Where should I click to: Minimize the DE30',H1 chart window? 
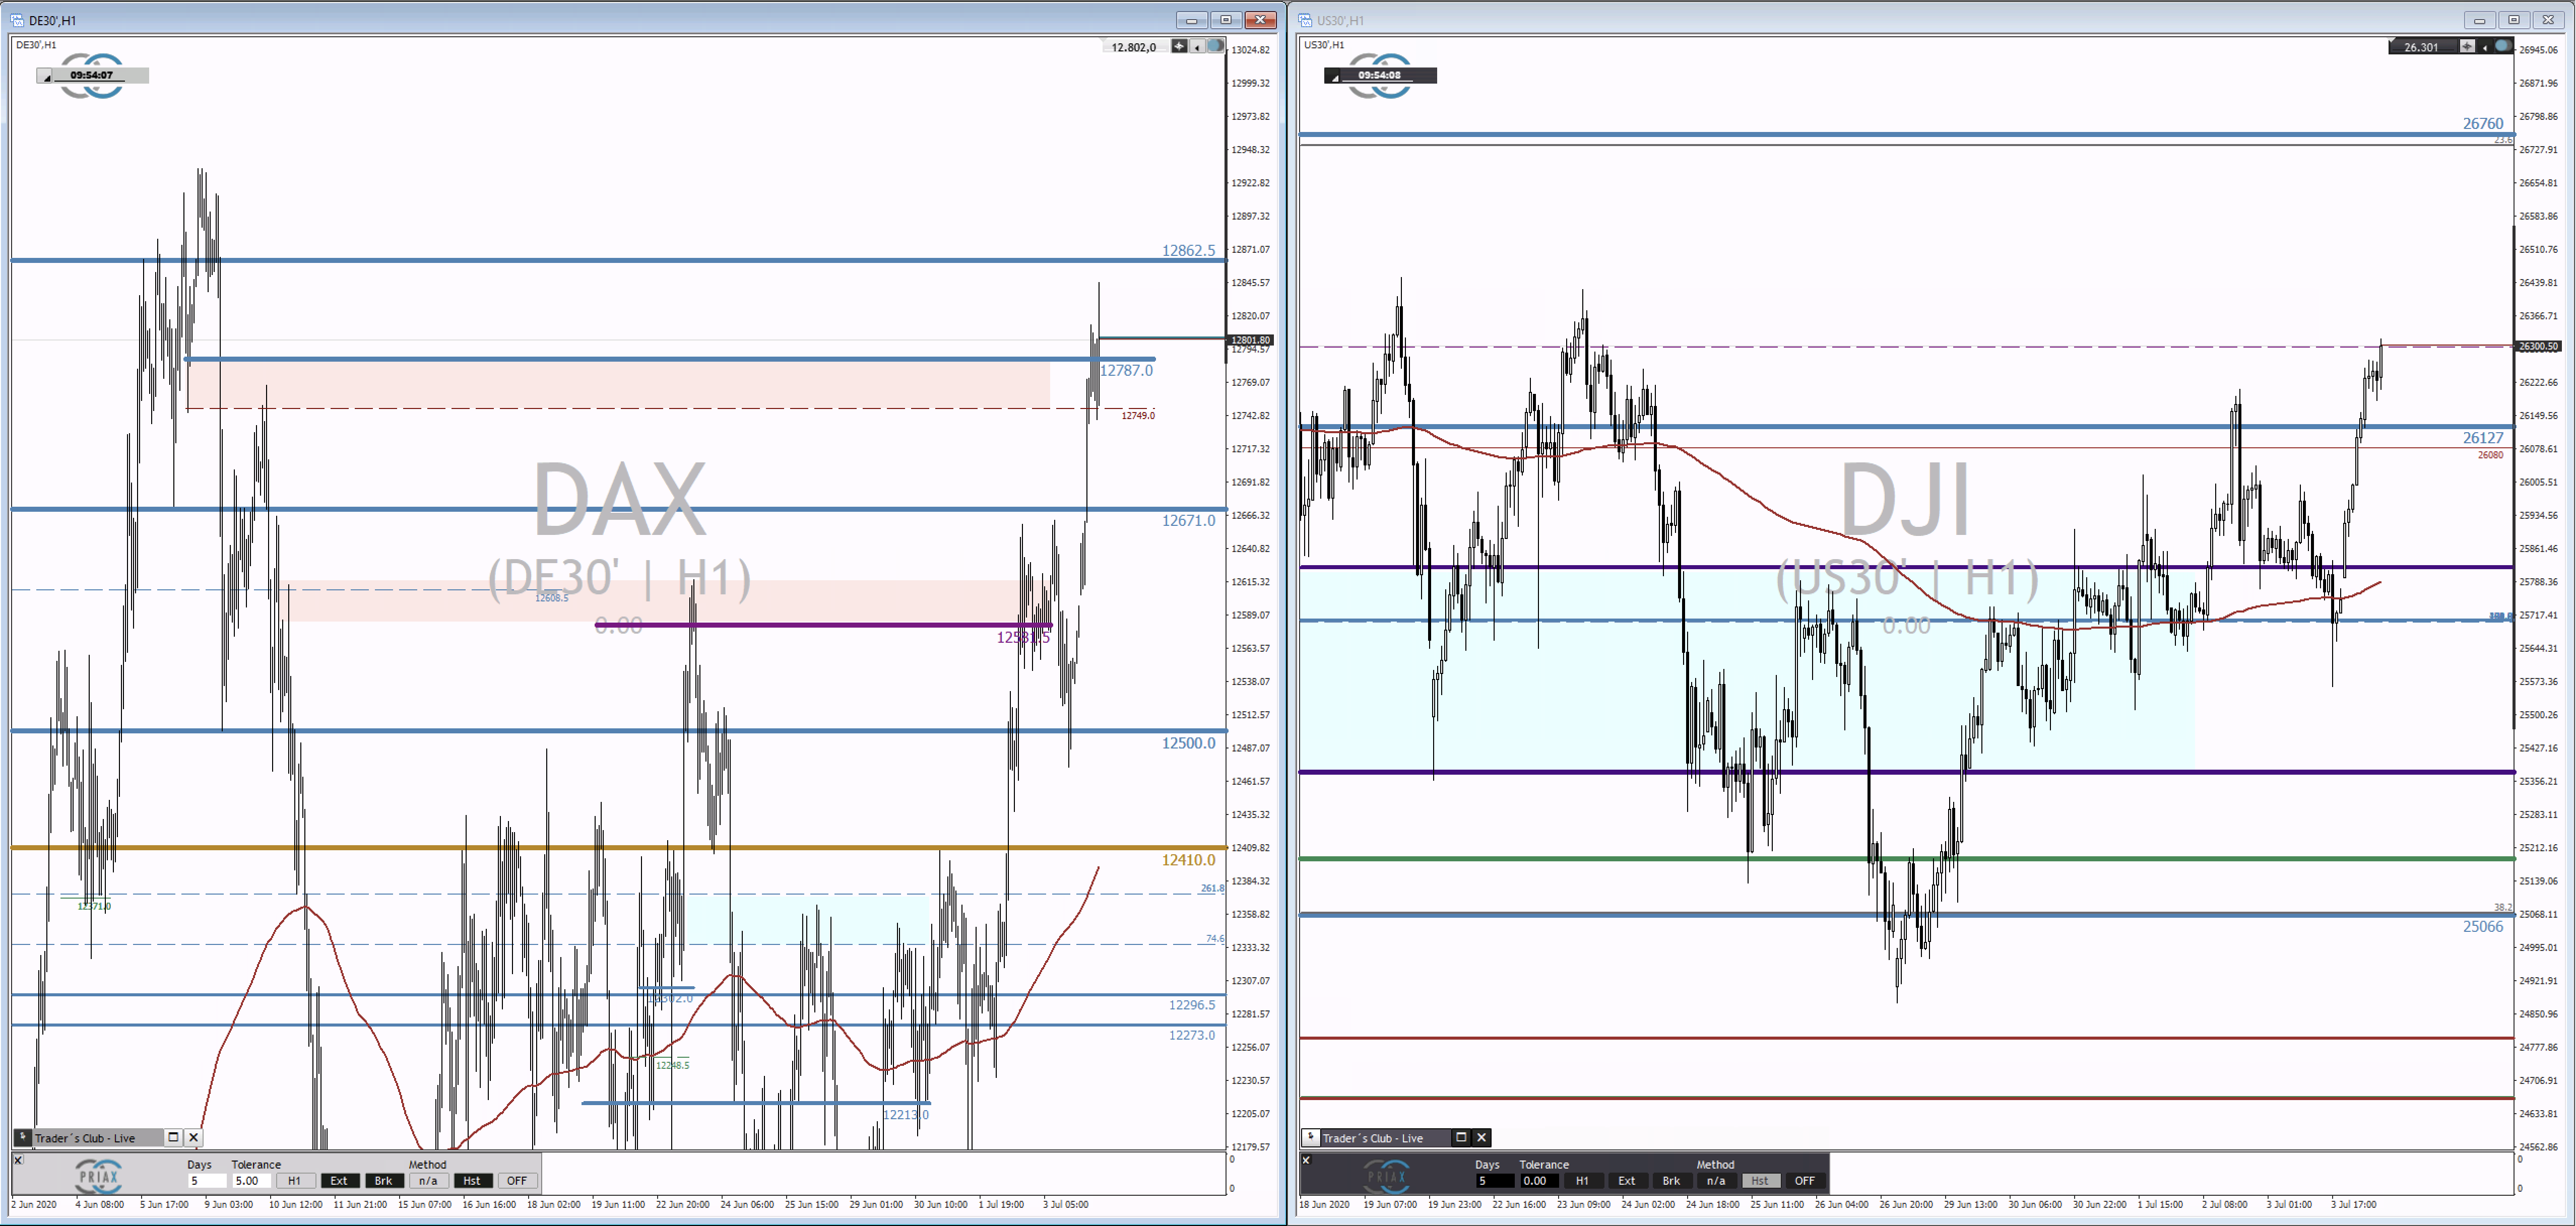(x=1191, y=20)
